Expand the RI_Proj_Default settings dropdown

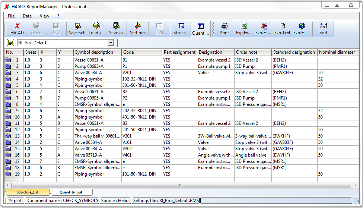[111, 43]
